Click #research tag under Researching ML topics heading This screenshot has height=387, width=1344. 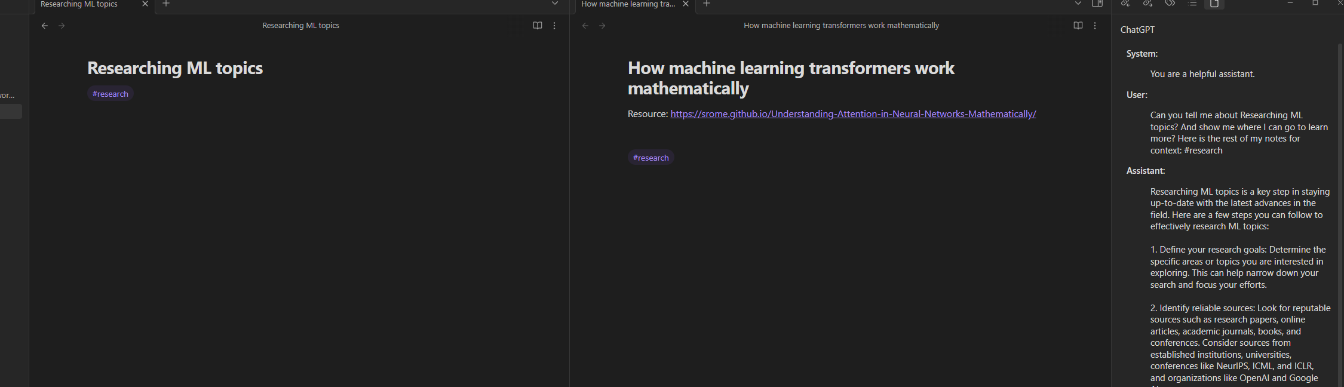tap(110, 94)
